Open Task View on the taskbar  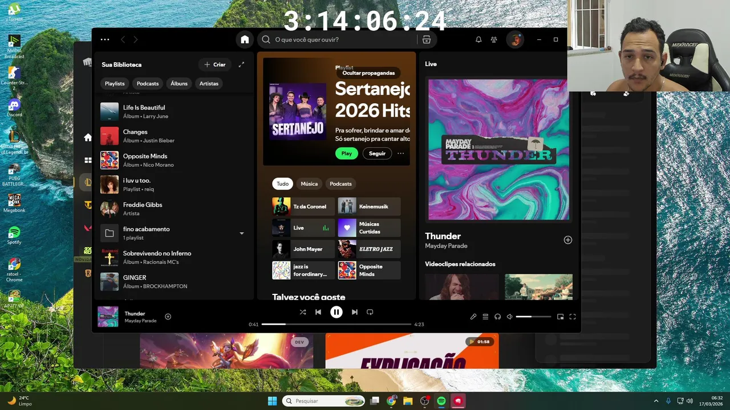click(x=375, y=401)
